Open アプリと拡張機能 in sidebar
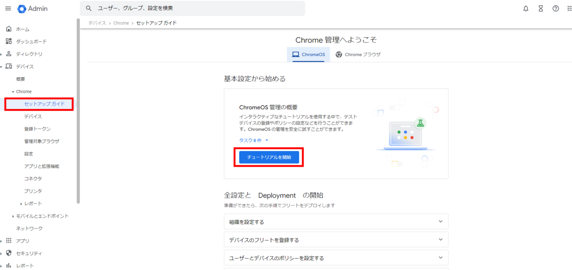Image resolution: width=572 pixels, height=270 pixels. click(x=41, y=166)
